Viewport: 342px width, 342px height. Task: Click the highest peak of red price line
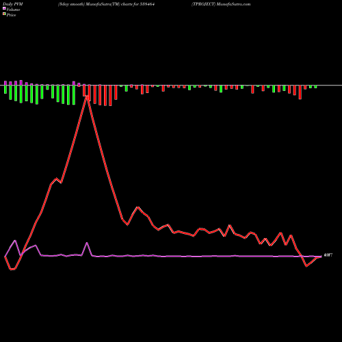pyautogui.click(x=87, y=96)
